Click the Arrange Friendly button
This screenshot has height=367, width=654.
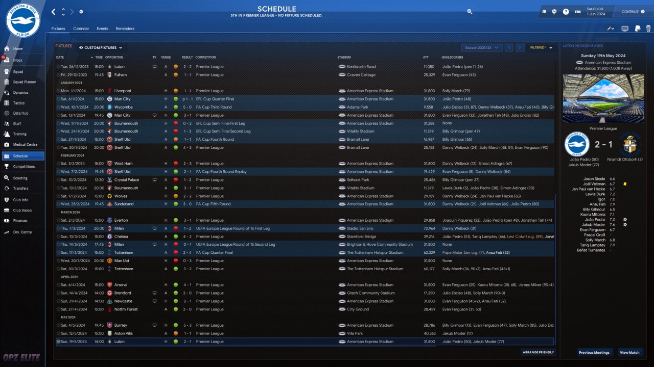(x=538, y=352)
